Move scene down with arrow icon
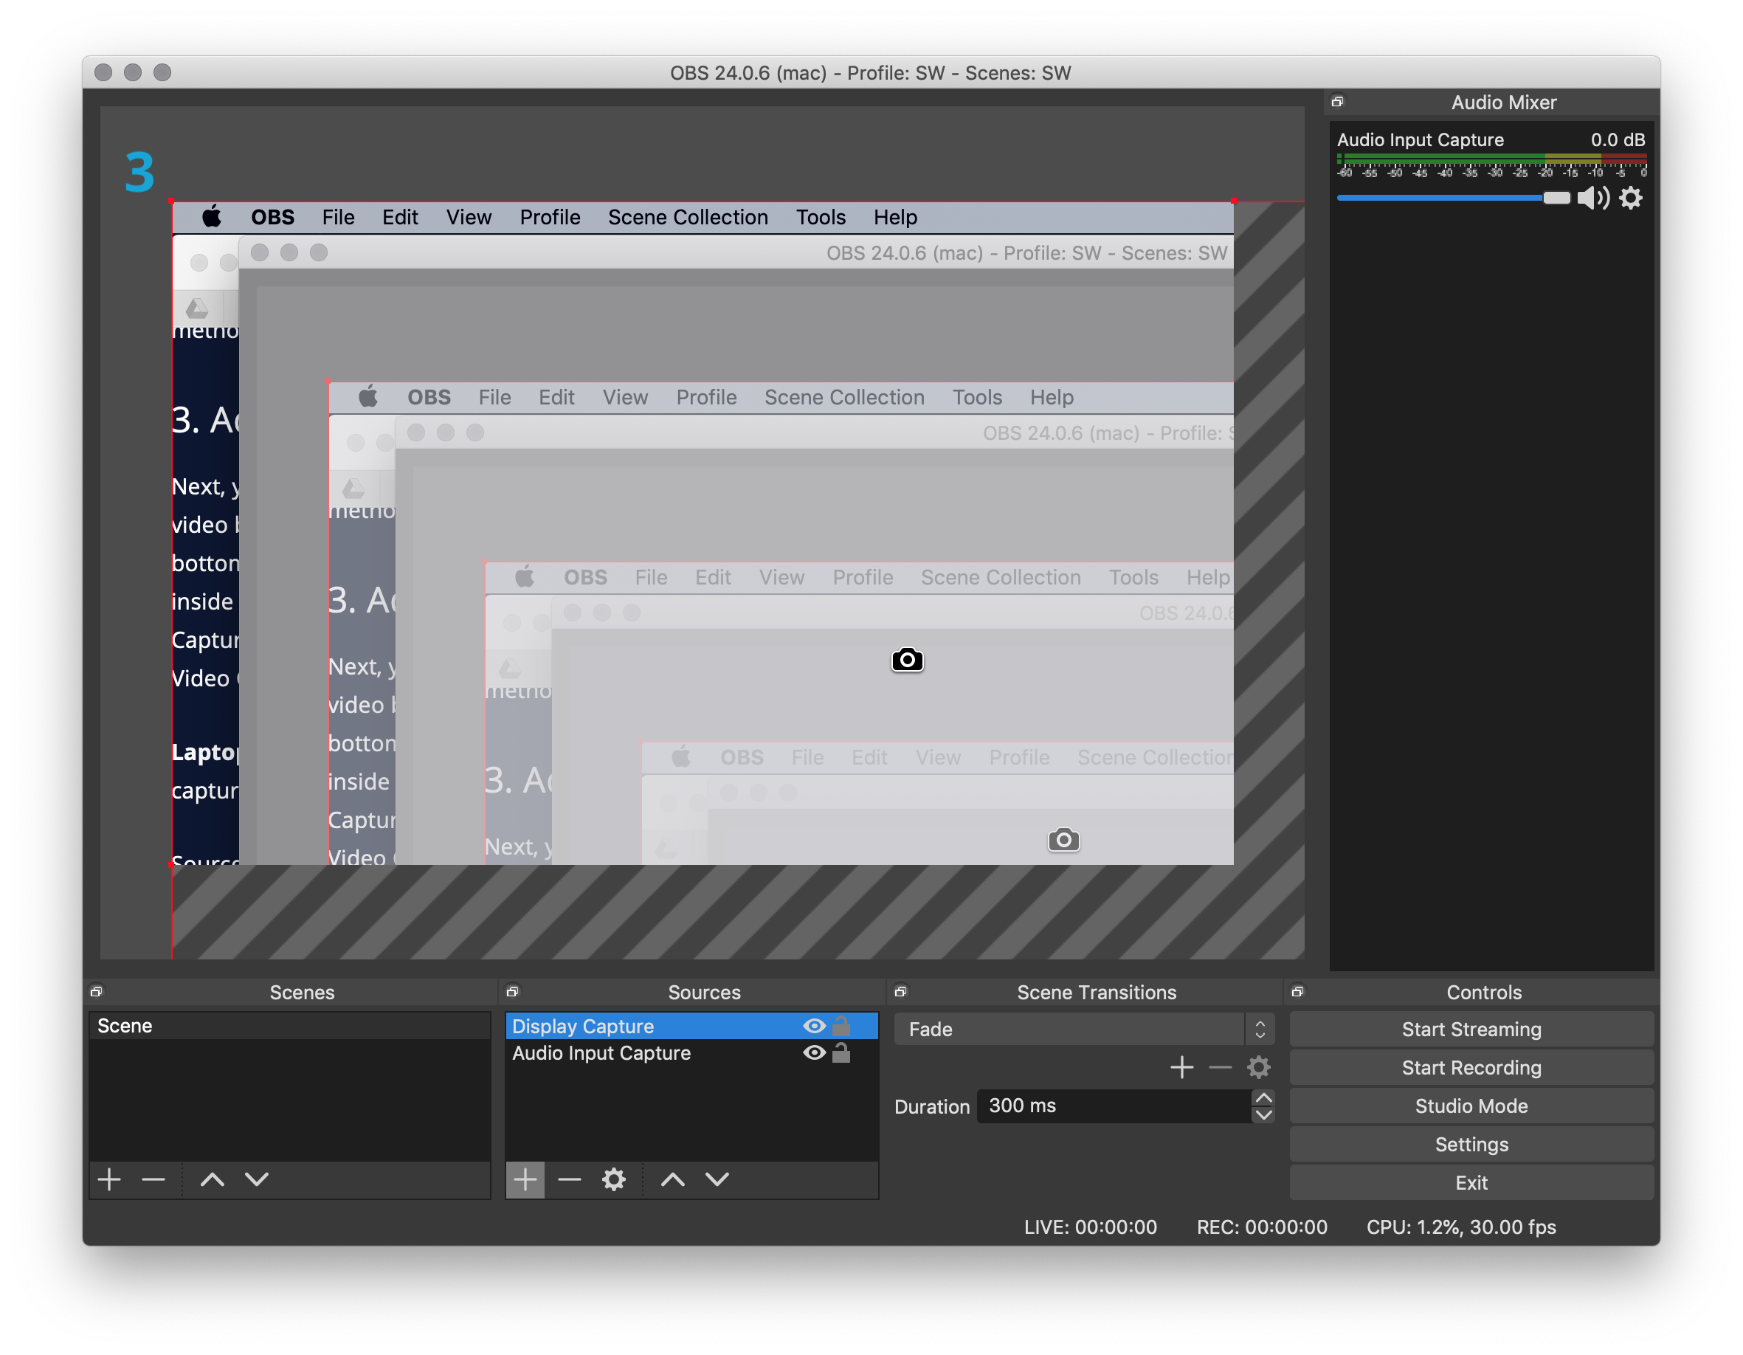This screenshot has width=1743, height=1355. 256,1179
